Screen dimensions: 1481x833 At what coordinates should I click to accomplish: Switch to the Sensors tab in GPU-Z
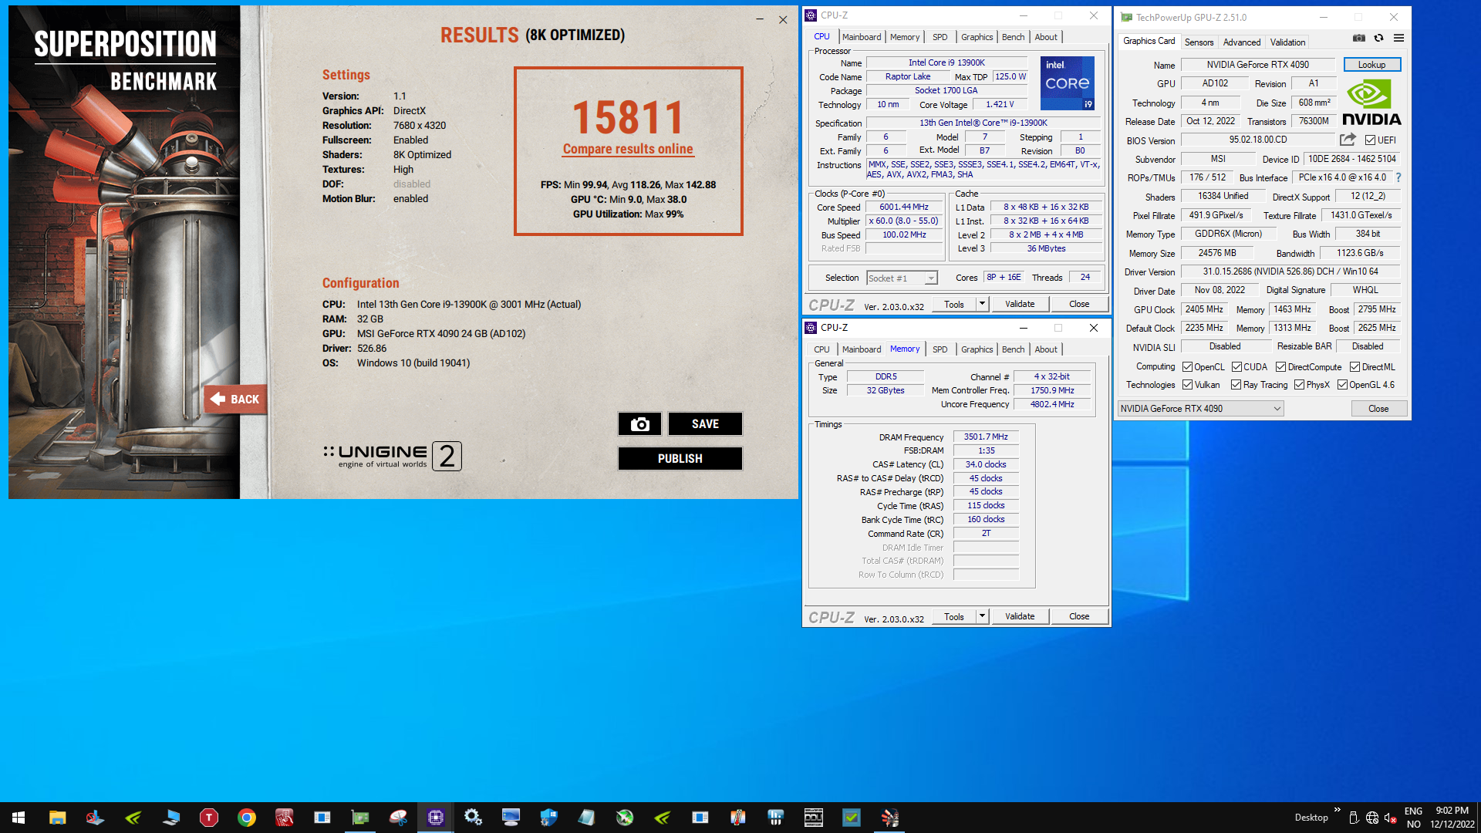tap(1199, 42)
